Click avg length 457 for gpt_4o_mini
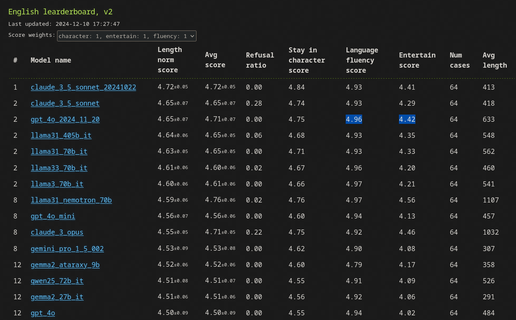Image resolution: width=516 pixels, height=320 pixels. point(489,216)
